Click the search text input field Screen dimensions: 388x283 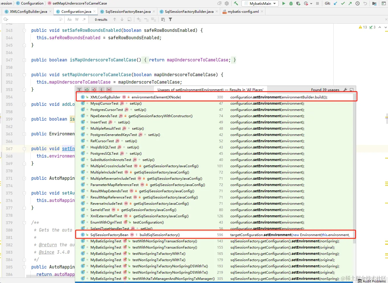click(34, 19)
